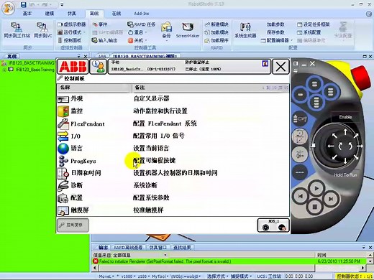Viewport: 374px width, 280px height.
Task: Switch to the 仿真窗口 tab
Action: (158, 248)
